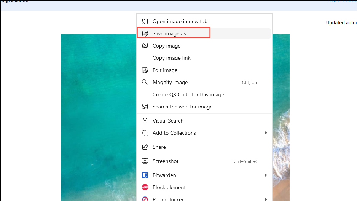The image size is (357, 201).
Task: Click the ocean beach image in the document
Action: click(x=98, y=118)
